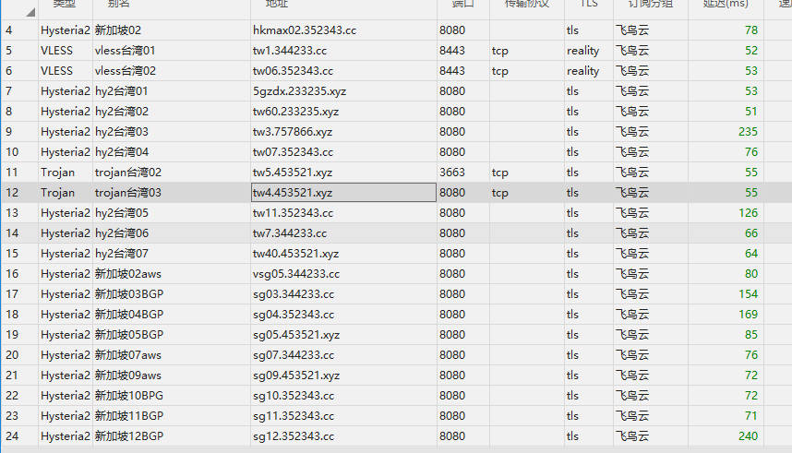Select server hy2台湾03 with 235 ms latency
Screen dimensions: 792x453
click(121, 132)
